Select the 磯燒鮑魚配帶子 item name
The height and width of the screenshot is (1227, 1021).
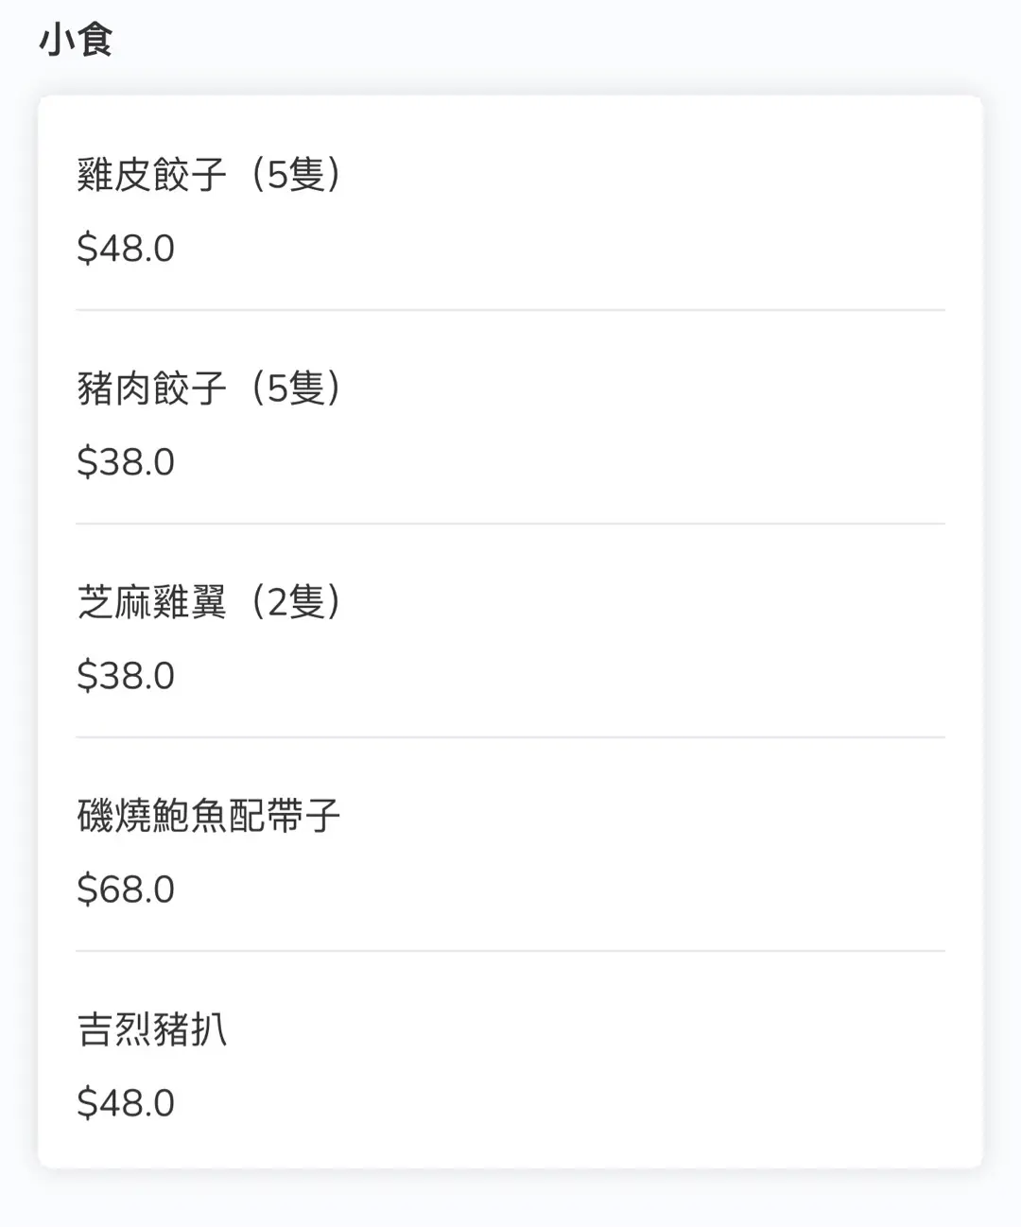click(x=208, y=816)
